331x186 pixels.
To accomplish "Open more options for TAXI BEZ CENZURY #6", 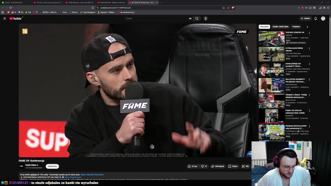I will [309, 33].
